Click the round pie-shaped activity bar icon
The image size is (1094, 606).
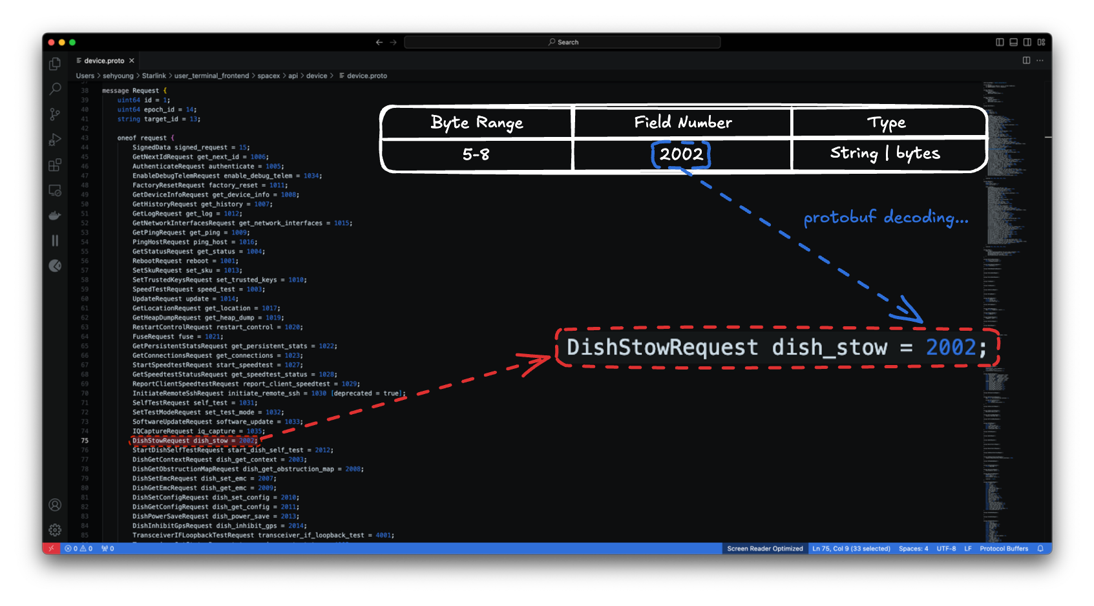pos(55,266)
